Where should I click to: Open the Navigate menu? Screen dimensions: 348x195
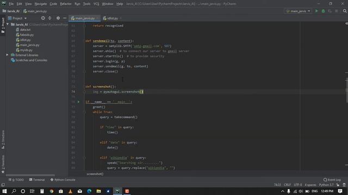[41, 4]
